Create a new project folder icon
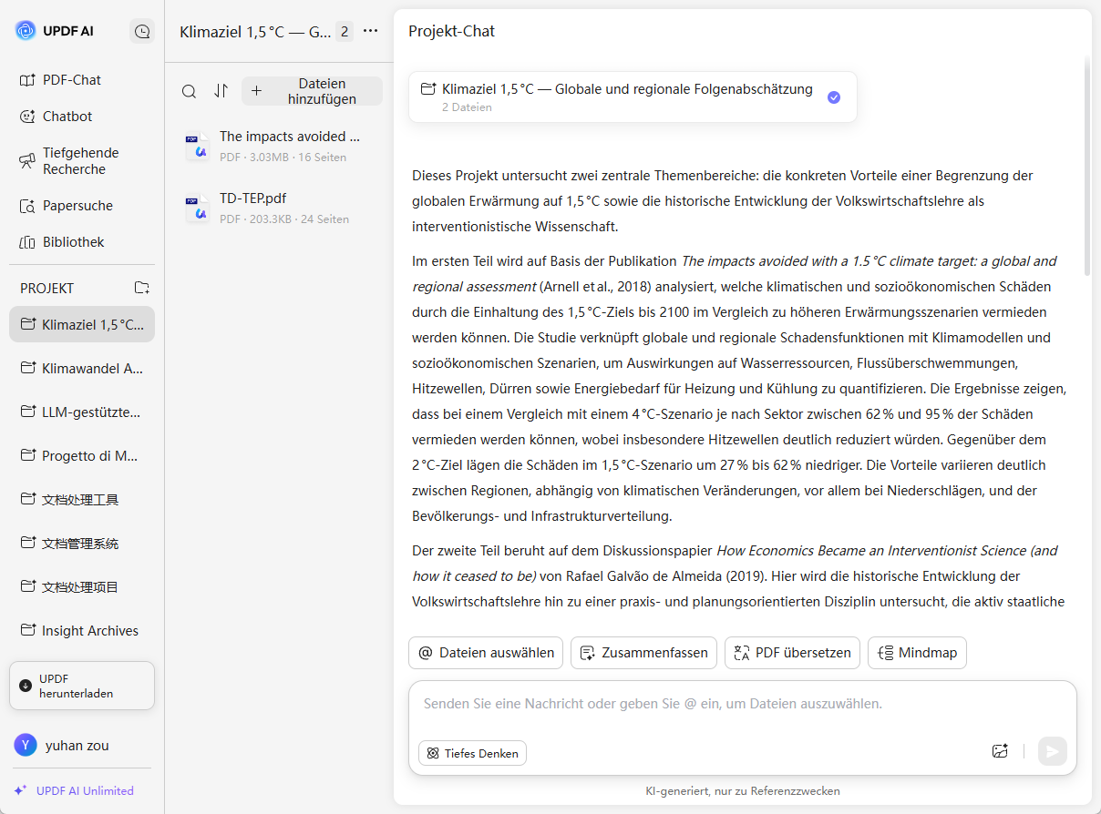 coord(142,288)
